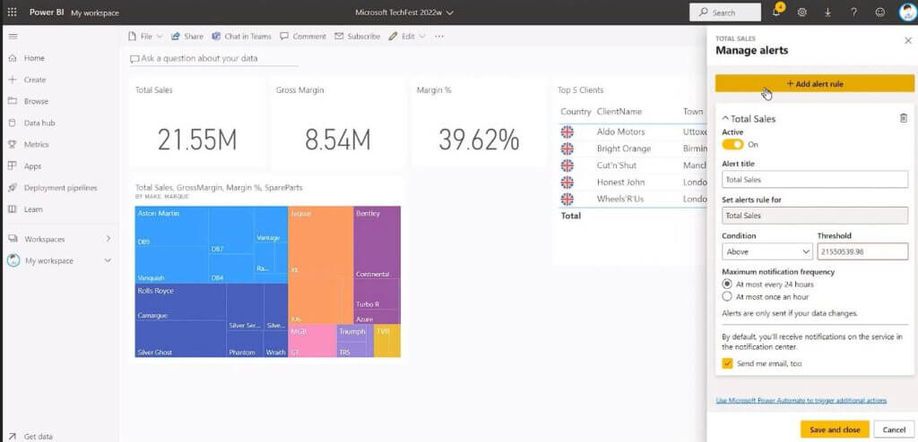918x442 pixels.
Task: Open the more options ellipsis
Action: [439, 37]
